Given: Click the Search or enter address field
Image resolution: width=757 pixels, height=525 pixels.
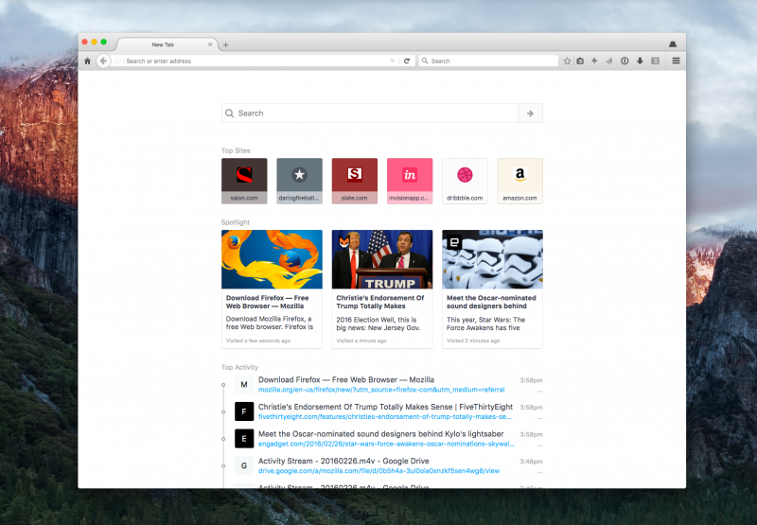Looking at the screenshot, I should pyautogui.click(x=255, y=61).
